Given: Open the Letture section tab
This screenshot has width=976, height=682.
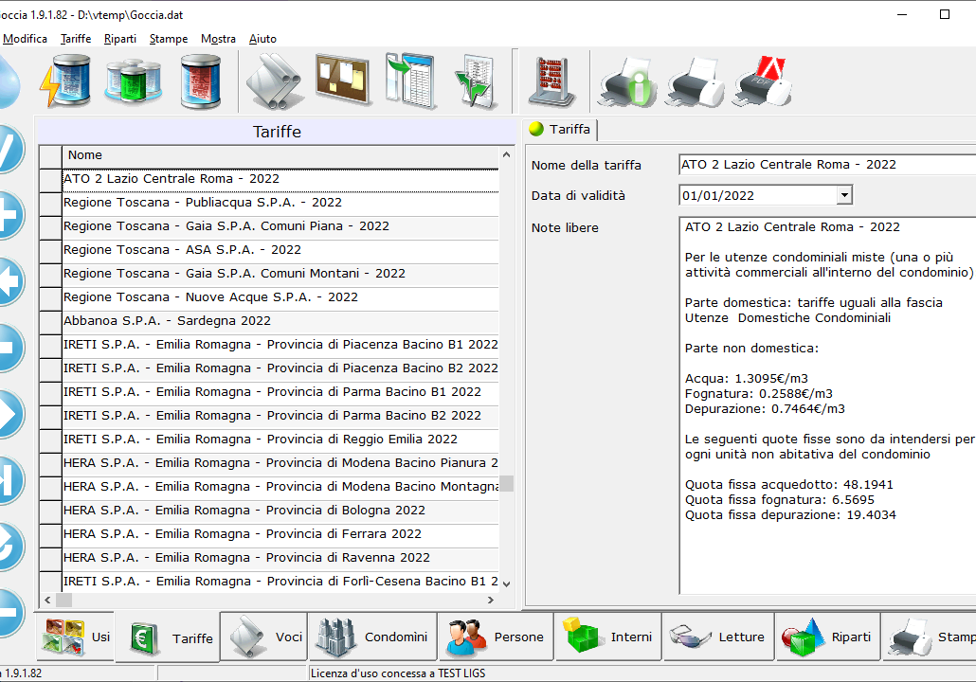Looking at the screenshot, I should [x=718, y=637].
